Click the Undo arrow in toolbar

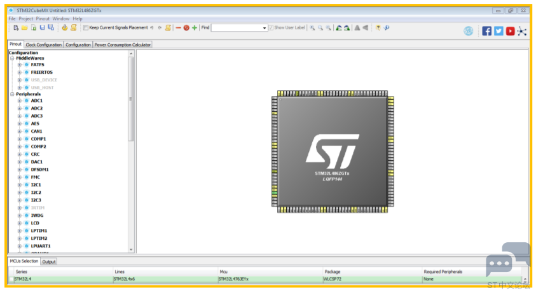(152, 28)
